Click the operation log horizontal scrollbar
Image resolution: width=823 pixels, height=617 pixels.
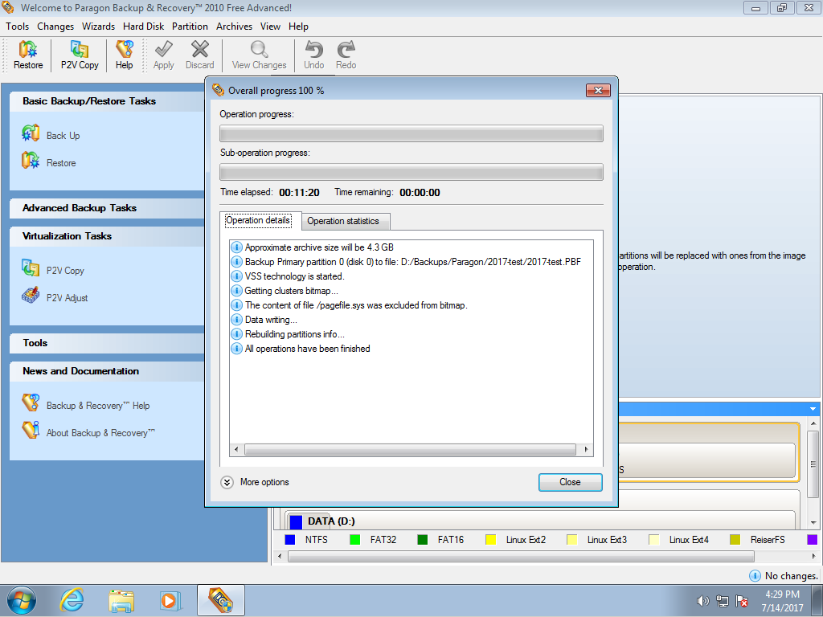coord(410,451)
